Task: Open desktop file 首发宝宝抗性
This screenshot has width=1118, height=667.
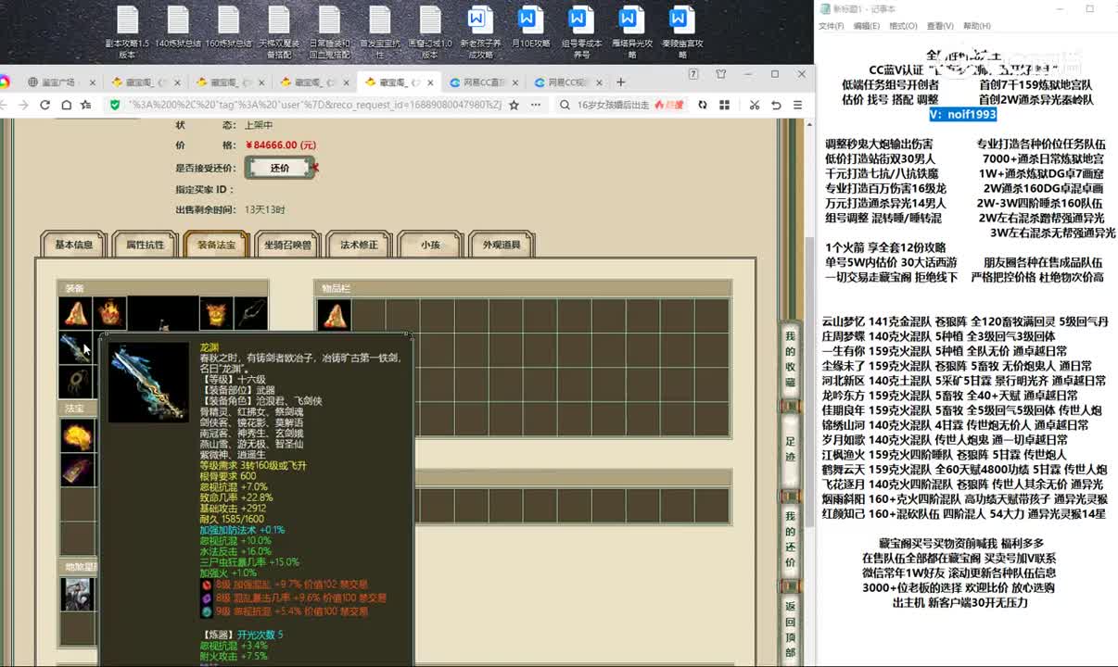Action: click(379, 31)
